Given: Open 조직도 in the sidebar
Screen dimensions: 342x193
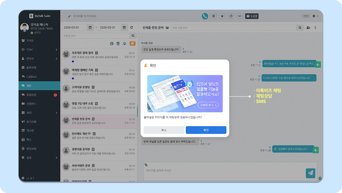Looking at the screenshot, I should point(39,41).
